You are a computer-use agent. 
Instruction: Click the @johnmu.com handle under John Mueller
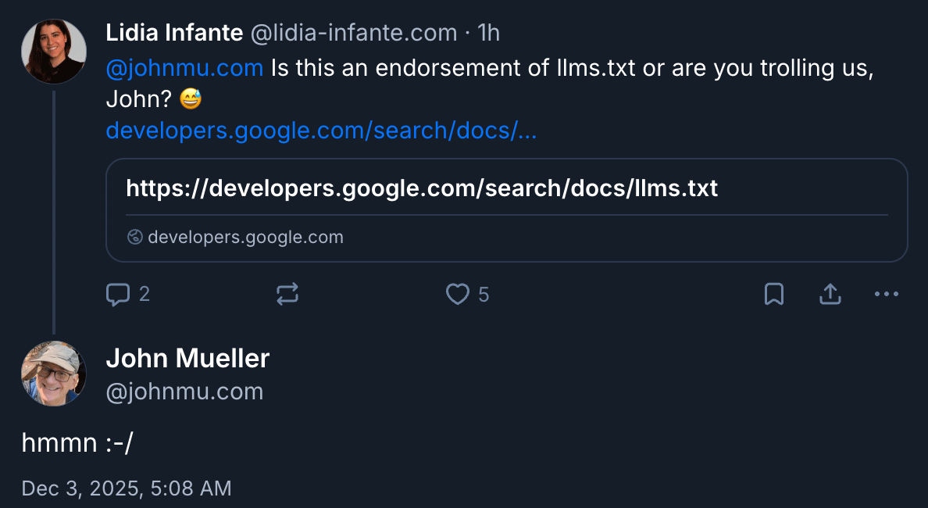[184, 392]
